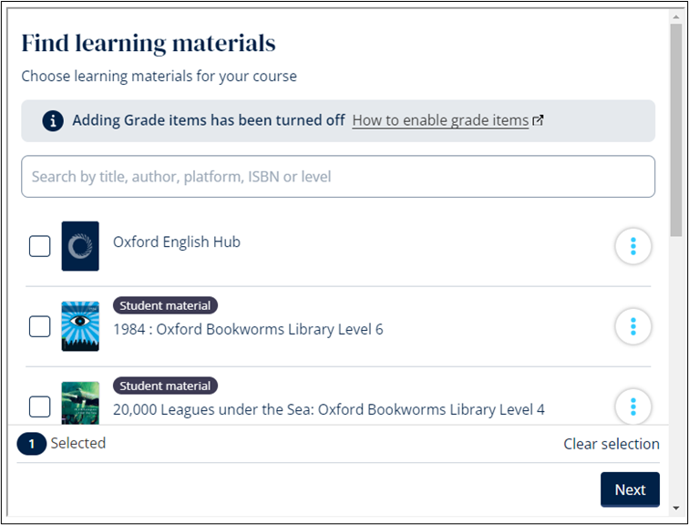Click the scrollbar up arrow
The width and height of the screenshot is (689, 525).
(676, 16)
